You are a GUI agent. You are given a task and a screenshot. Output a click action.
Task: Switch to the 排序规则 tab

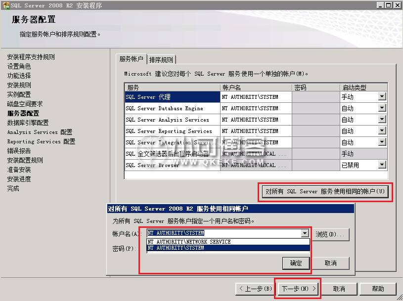coord(161,60)
